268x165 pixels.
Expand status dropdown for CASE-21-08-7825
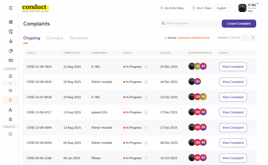pyautogui.click(x=146, y=67)
